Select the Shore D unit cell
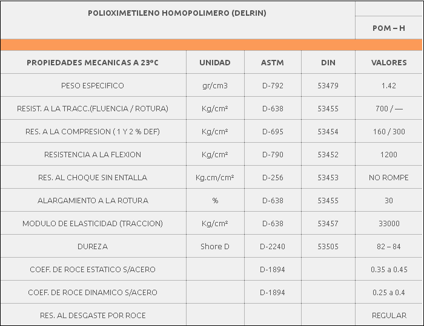The image size is (424, 326). [215, 246]
